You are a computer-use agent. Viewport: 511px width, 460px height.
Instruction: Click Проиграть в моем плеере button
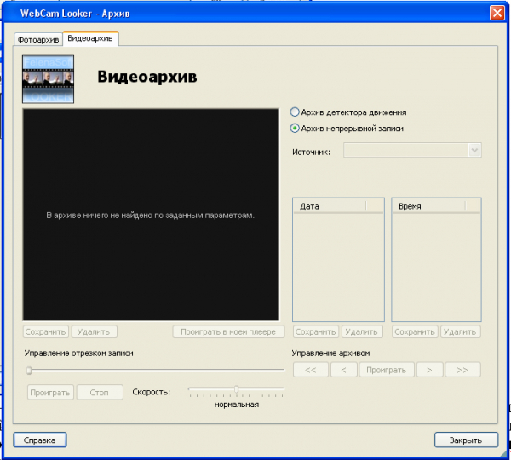tap(228, 332)
